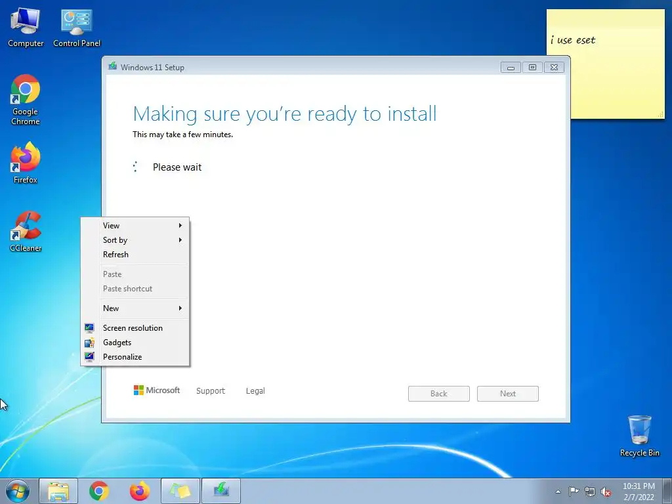Image resolution: width=672 pixels, height=504 pixels.
Task: Click the Back button in Setup
Action: [x=439, y=394]
